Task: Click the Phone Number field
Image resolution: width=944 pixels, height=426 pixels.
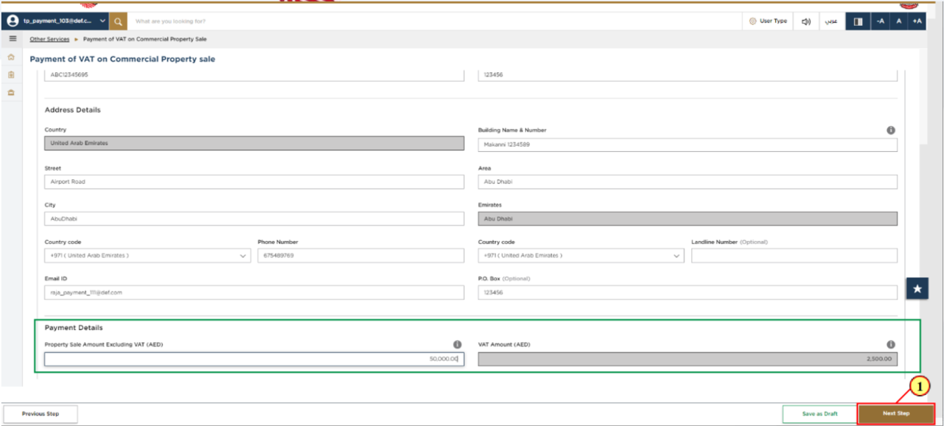Action: click(x=361, y=256)
